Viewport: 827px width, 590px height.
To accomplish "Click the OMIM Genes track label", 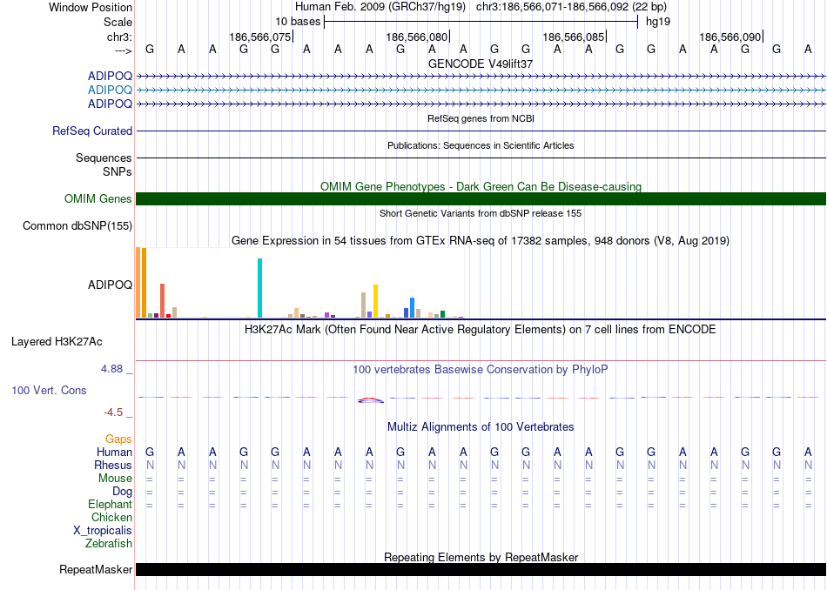I will pyautogui.click(x=98, y=199).
